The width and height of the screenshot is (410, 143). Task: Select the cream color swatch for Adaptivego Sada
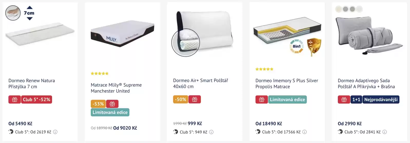click(x=339, y=9)
